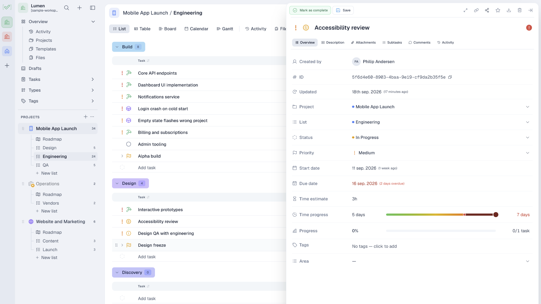Screen dimensions: 541x304
Task: Open the search icon in the sidebar header
Action: click(x=67, y=8)
